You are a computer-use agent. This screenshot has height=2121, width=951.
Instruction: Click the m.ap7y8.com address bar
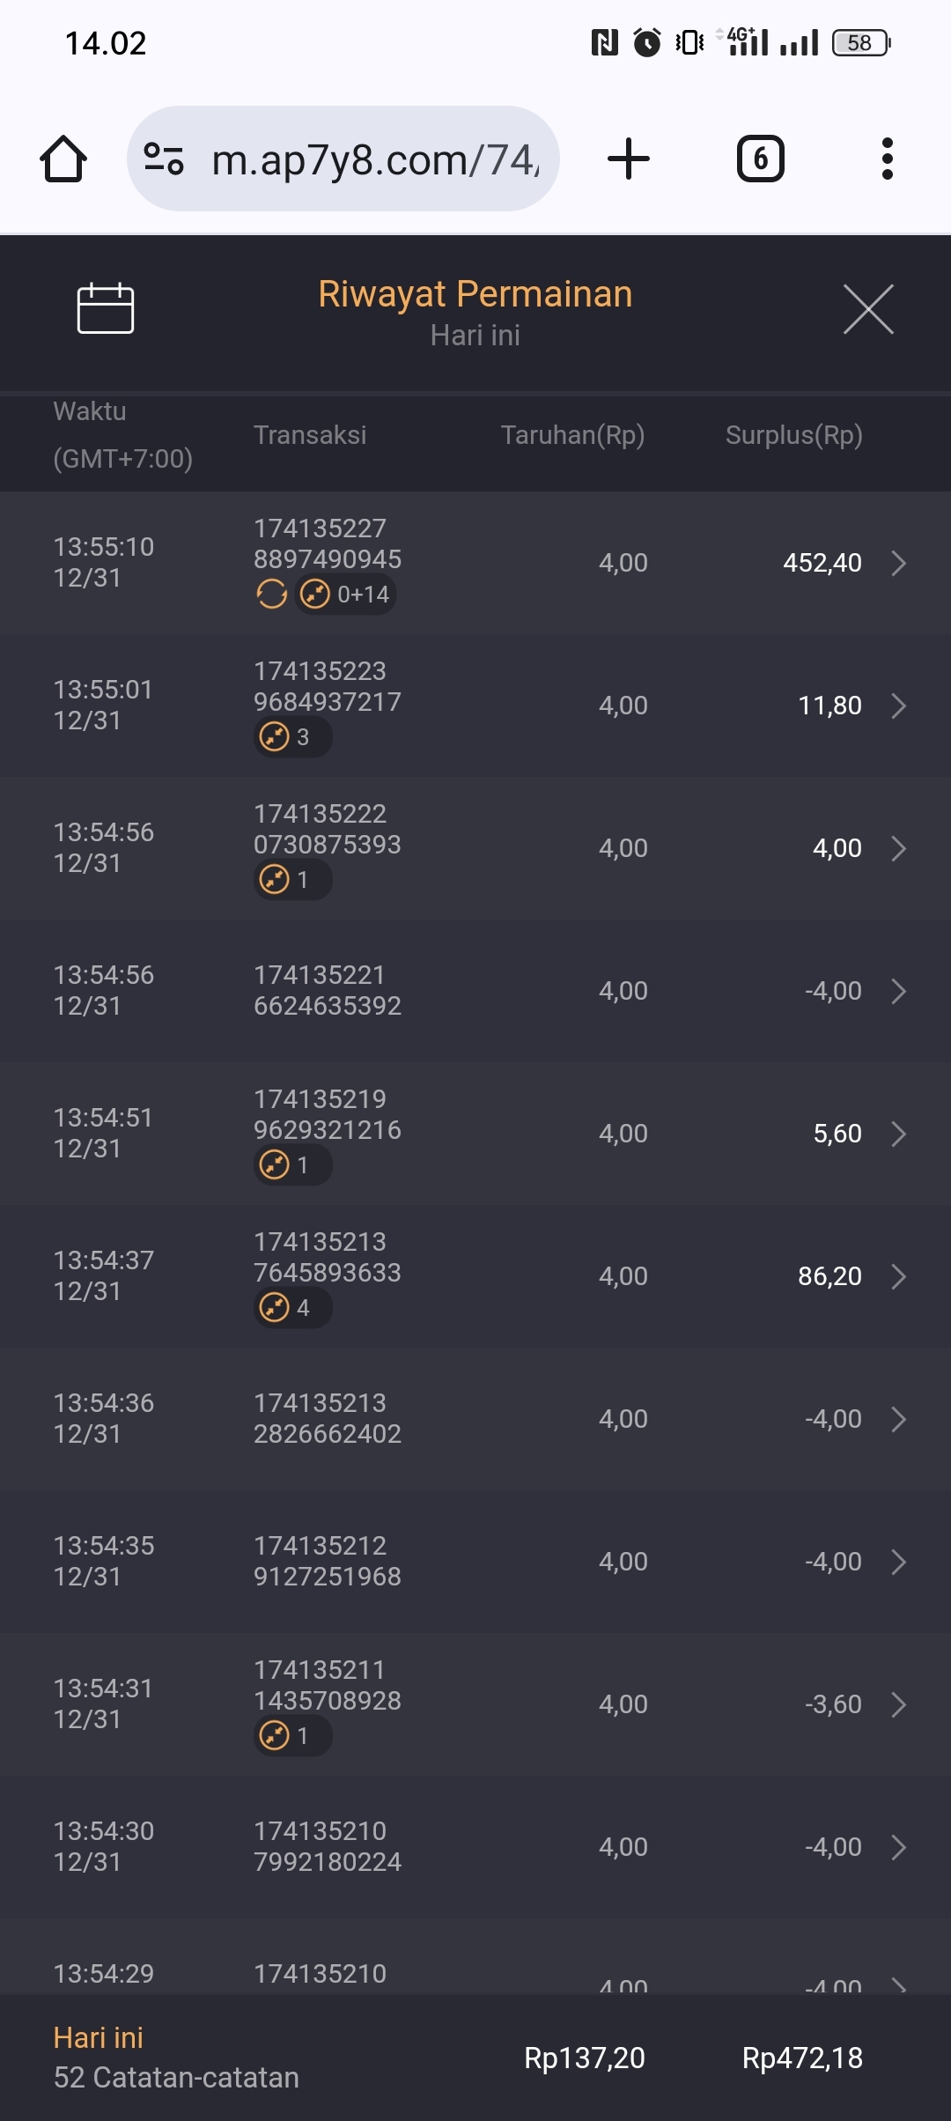click(374, 159)
